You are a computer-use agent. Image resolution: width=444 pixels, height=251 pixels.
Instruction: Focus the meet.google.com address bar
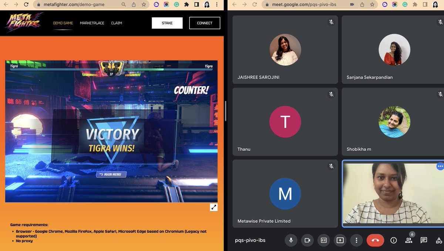click(303, 4)
